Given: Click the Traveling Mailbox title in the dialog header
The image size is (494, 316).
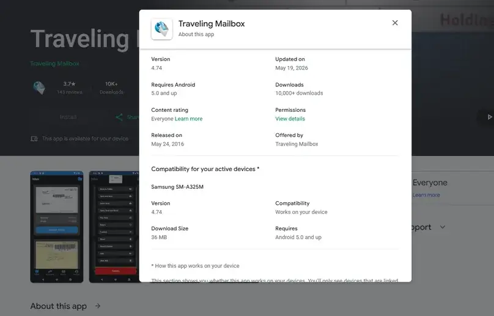Looking at the screenshot, I should point(212,24).
